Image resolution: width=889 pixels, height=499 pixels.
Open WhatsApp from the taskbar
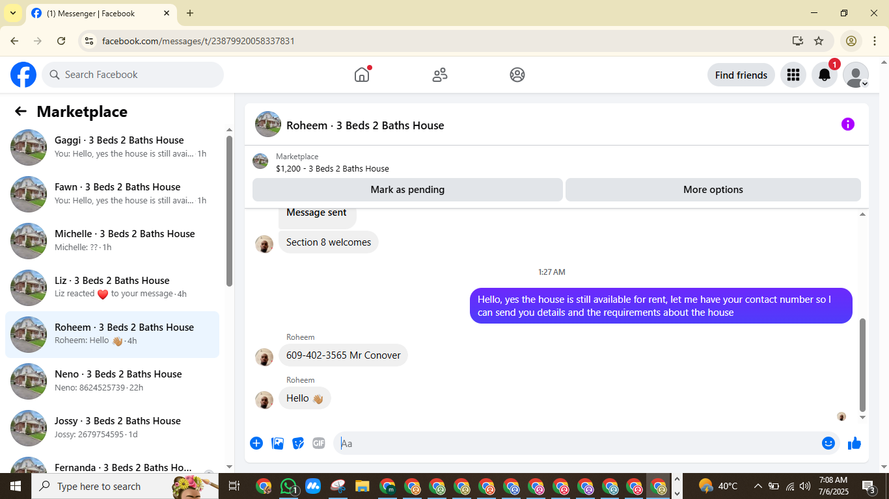pos(288,486)
